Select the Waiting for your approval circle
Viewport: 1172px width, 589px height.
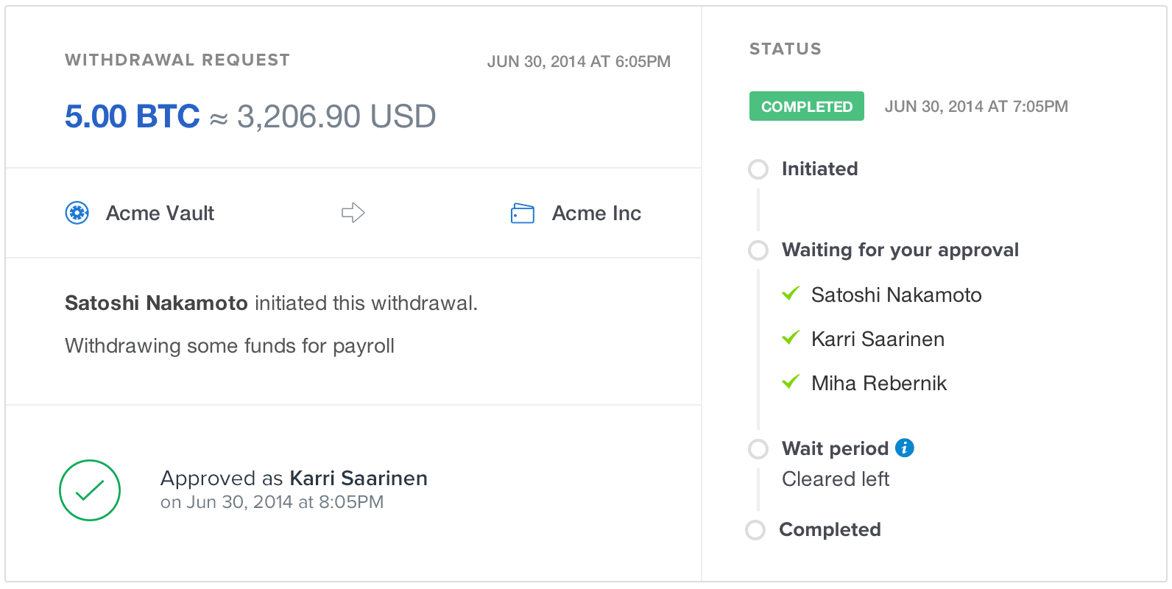pos(758,250)
